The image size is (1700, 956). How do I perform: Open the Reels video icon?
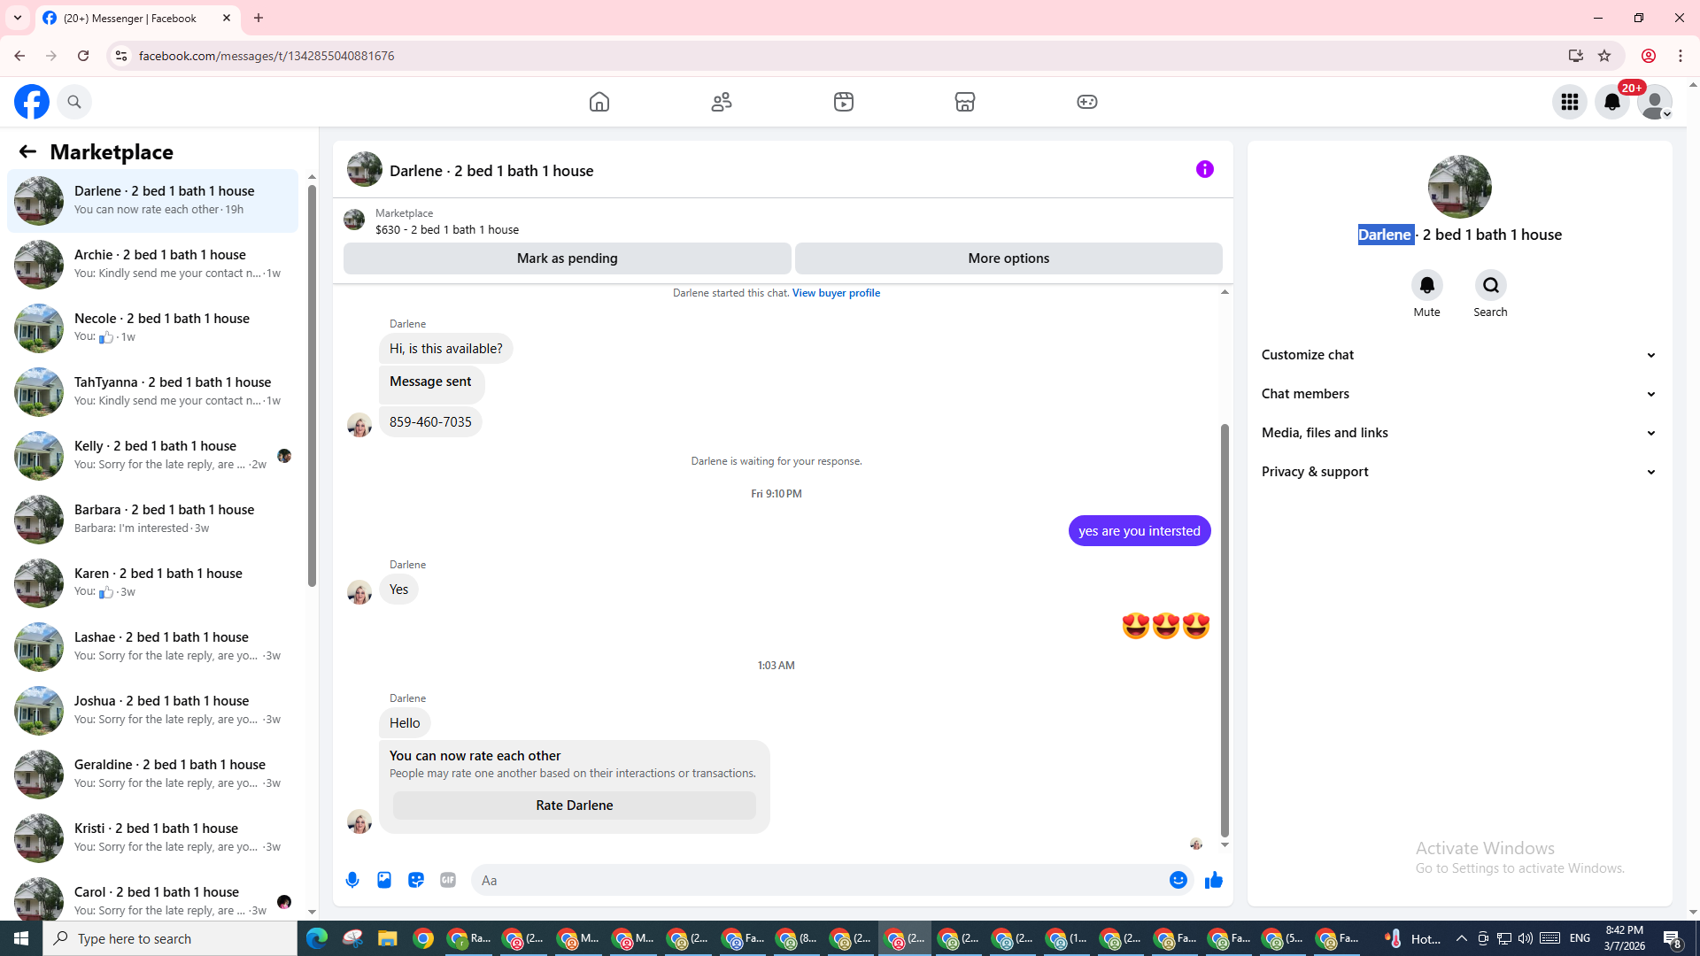pos(844,102)
